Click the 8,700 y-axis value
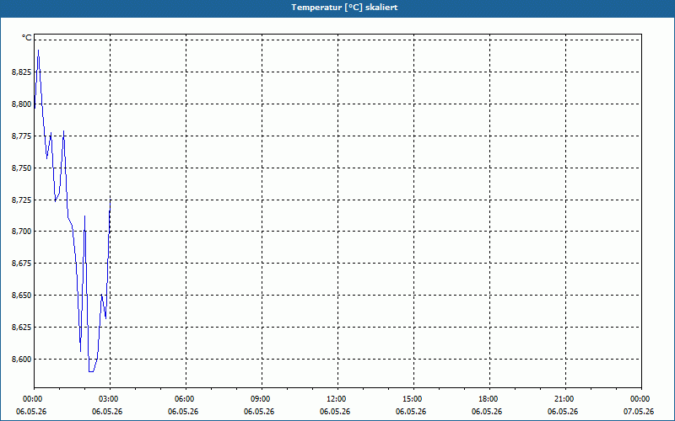Viewport: 675px width, 421px height. pyautogui.click(x=22, y=232)
